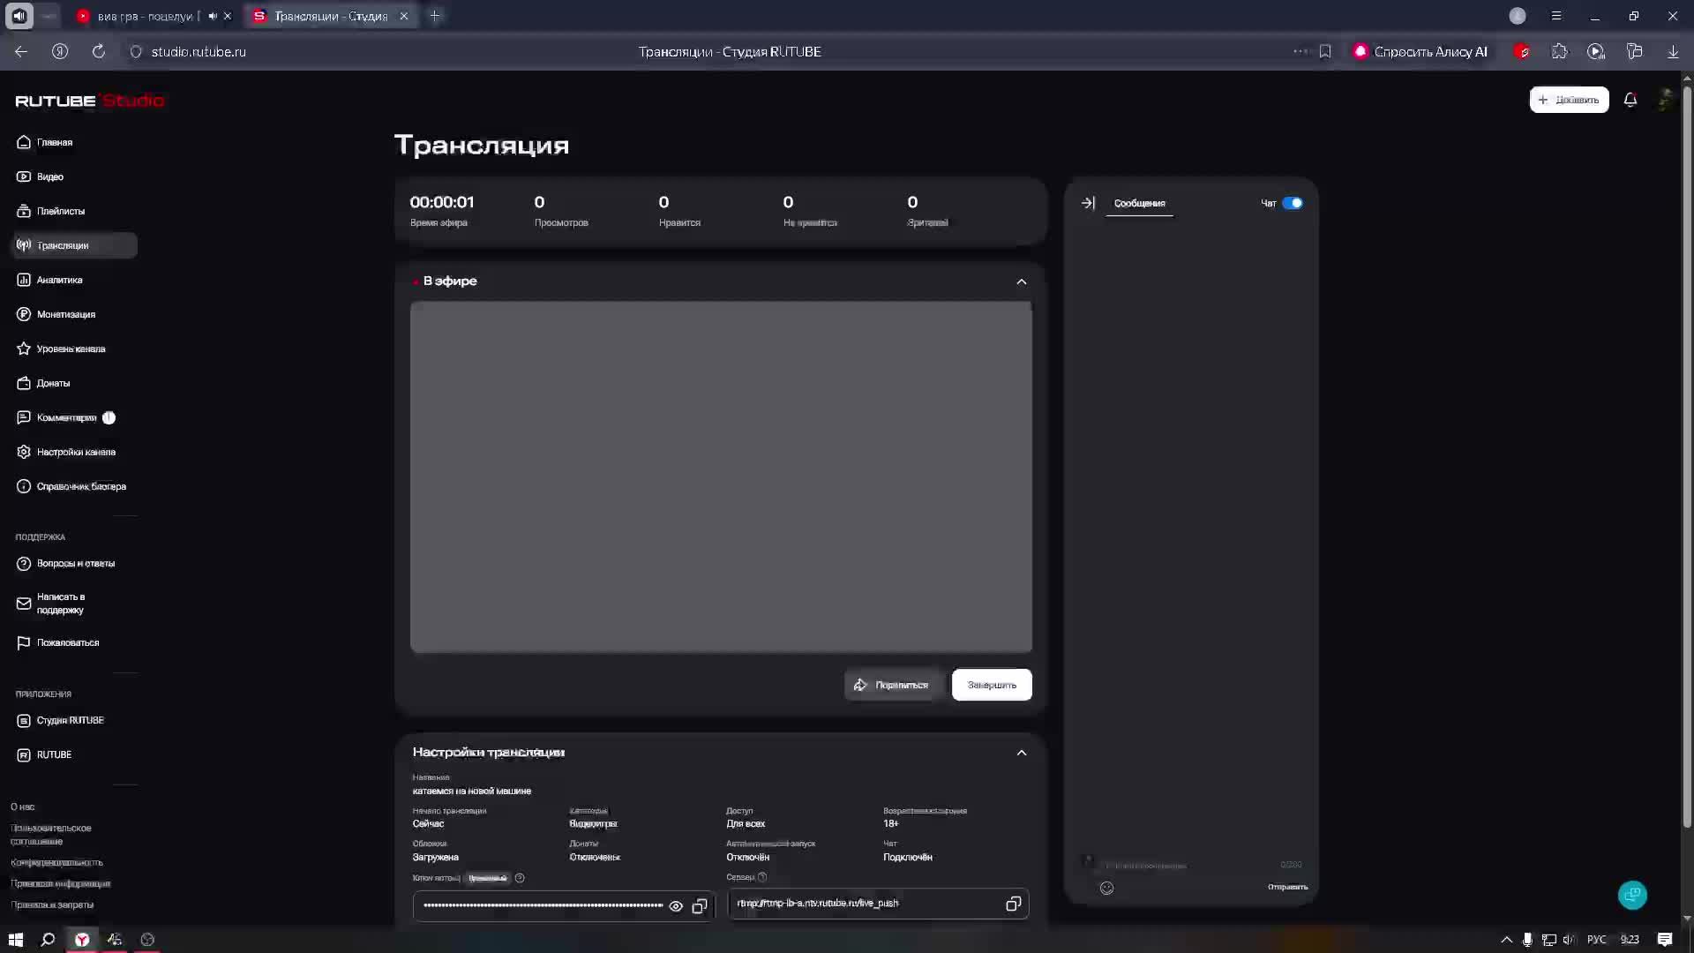The image size is (1694, 953).
Task: Open the page actions three-dots menu
Action: click(1300, 51)
